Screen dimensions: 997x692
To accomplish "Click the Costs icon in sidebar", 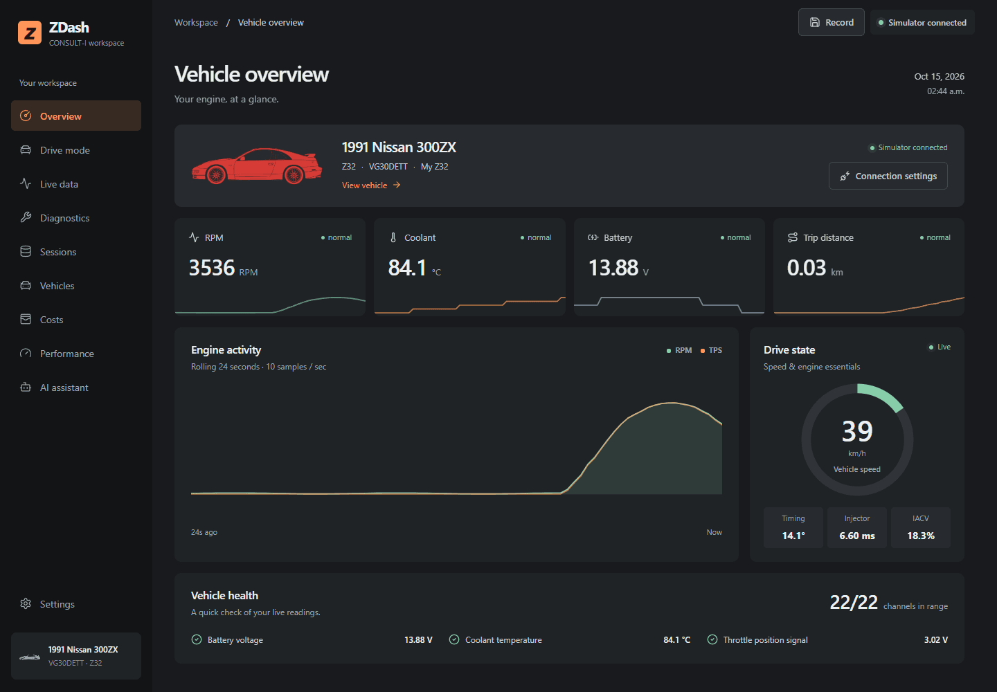I will [x=26, y=319].
